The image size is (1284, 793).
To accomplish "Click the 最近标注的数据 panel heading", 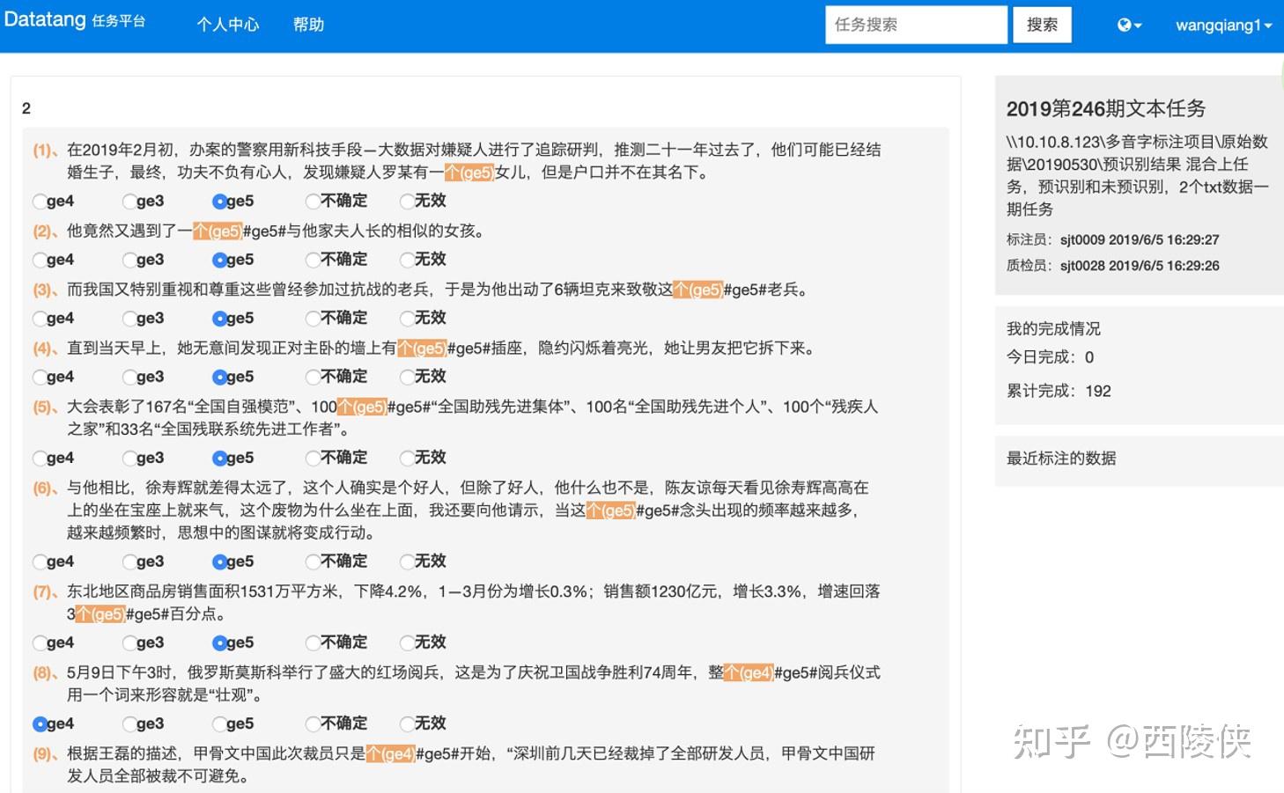I will 1061,458.
